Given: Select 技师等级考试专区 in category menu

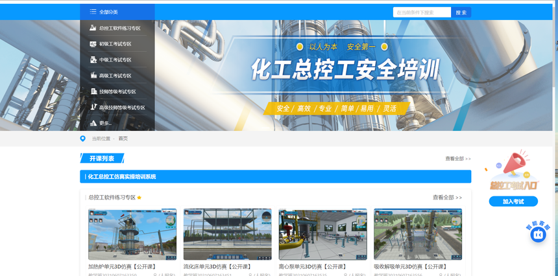Looking at the screenshot, I should pyautogui.click(x=117, y=91).
